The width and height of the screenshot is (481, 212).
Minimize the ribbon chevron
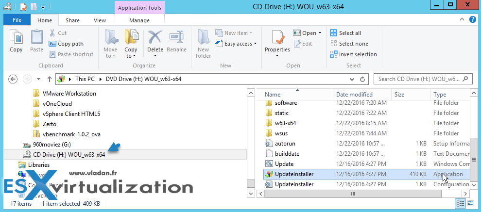[462, 20]
